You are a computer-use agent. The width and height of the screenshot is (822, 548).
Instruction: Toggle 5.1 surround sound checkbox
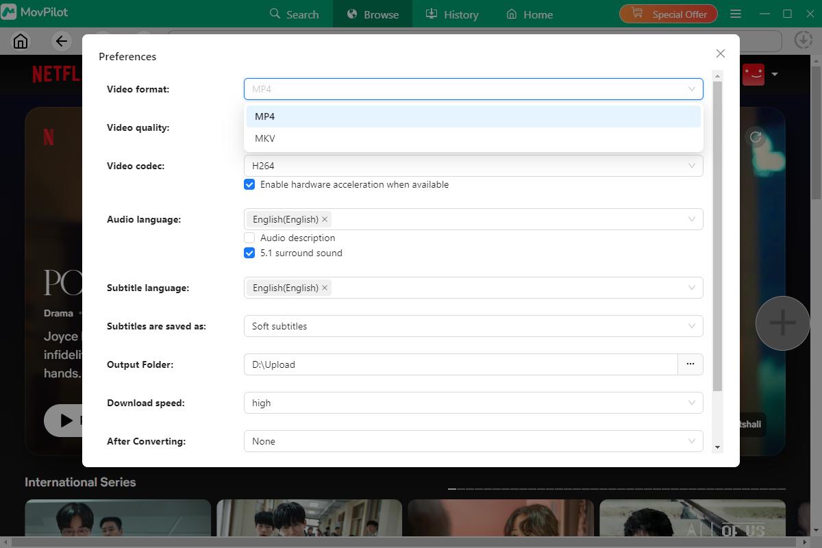[249, 253]
